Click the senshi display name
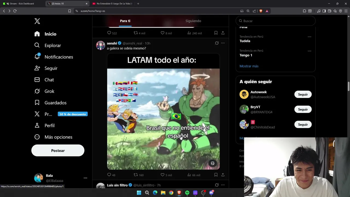This screenshot has height=197, width=350. (x=112, y=43)
